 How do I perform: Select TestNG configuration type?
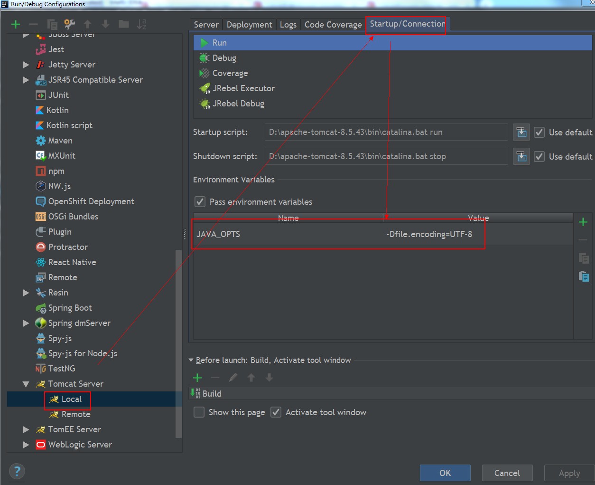coord(61,369)
